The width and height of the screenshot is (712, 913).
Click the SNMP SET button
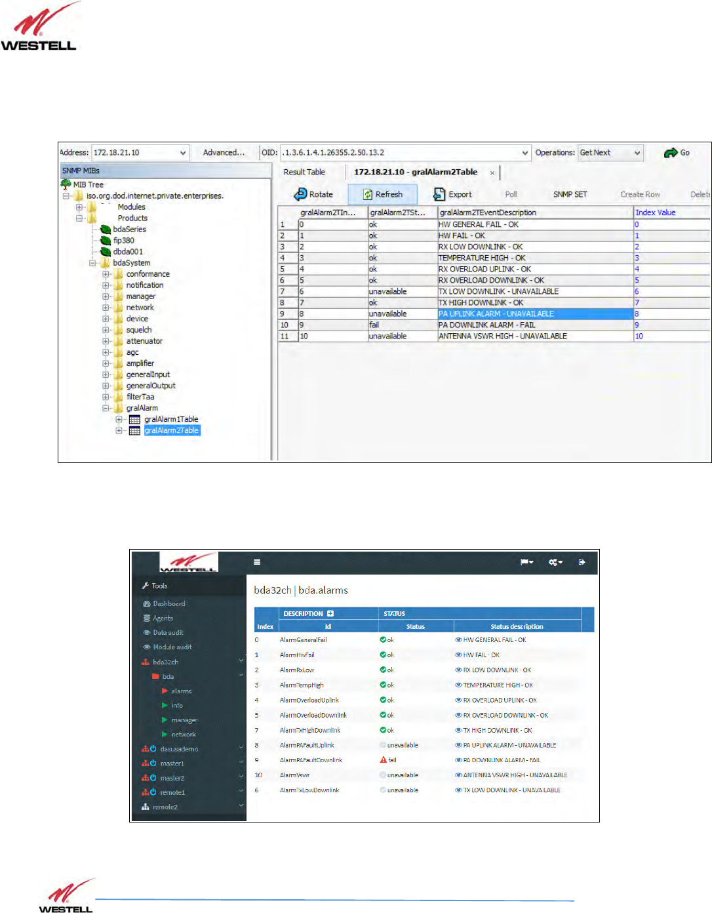point(570,194)
